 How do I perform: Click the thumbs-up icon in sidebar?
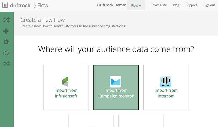coord(6,52)
